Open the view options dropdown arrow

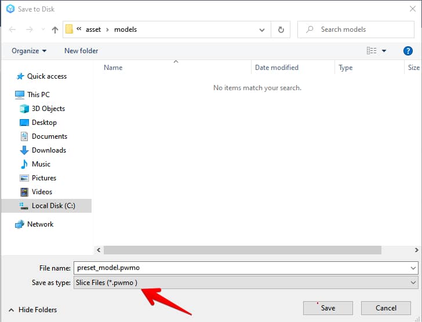384,51
